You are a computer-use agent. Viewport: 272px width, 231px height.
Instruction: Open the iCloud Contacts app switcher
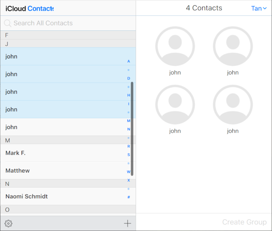click(40, 8)
